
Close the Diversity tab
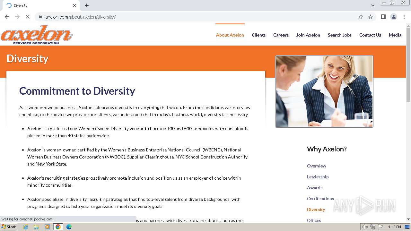tap(74, 5)
